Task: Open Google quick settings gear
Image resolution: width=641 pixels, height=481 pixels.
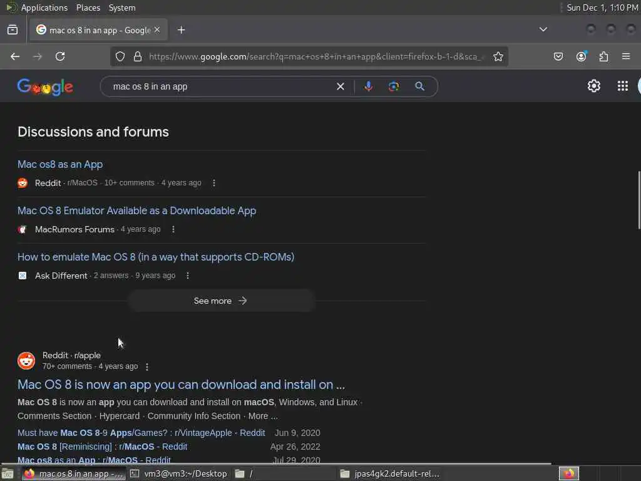Action: click(594, 86)
